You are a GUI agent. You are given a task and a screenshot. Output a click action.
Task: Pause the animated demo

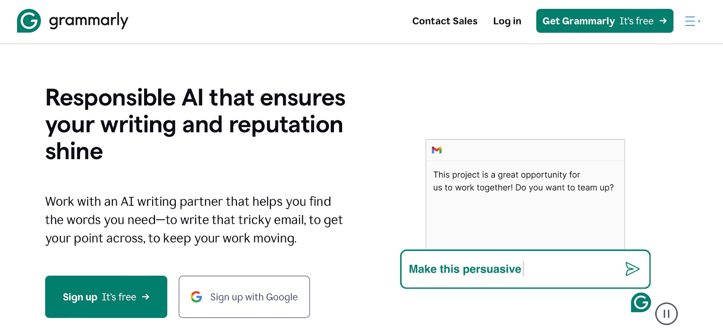point(666,314)
